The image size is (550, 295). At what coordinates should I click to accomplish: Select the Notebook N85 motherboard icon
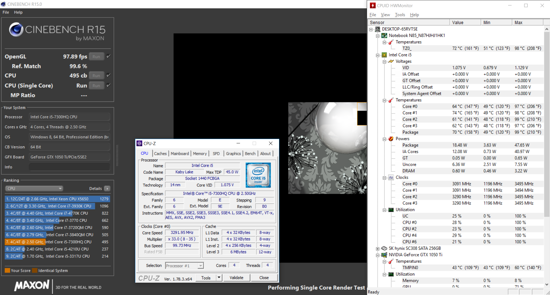pyautogui.click(x=384, y=36)
